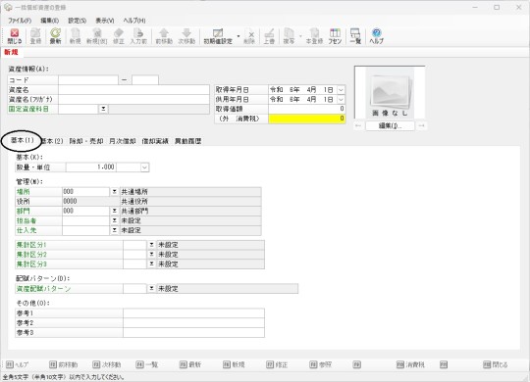The height and width of the screenshot is (382, 530).
Task: Open the 固定資産科目 selection arrow
Action: tap(103, 109)
